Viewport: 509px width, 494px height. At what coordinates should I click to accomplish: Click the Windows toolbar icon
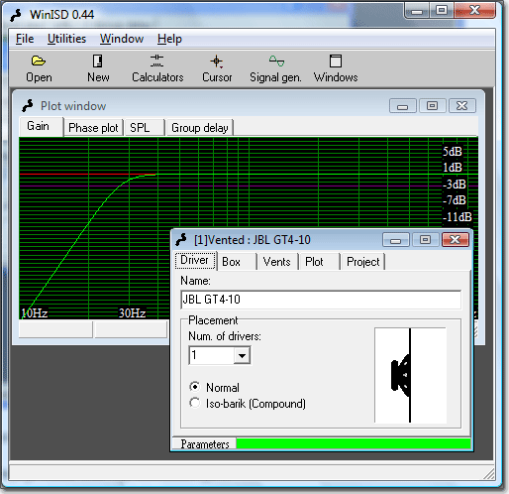[336, 61]
